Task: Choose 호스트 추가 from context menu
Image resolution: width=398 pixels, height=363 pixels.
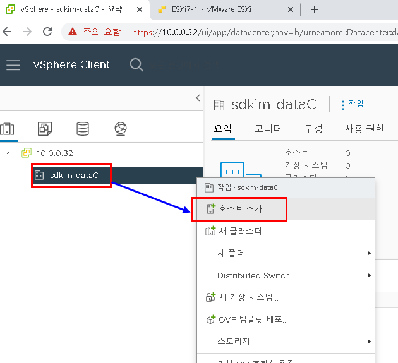Action: point(286,209)
